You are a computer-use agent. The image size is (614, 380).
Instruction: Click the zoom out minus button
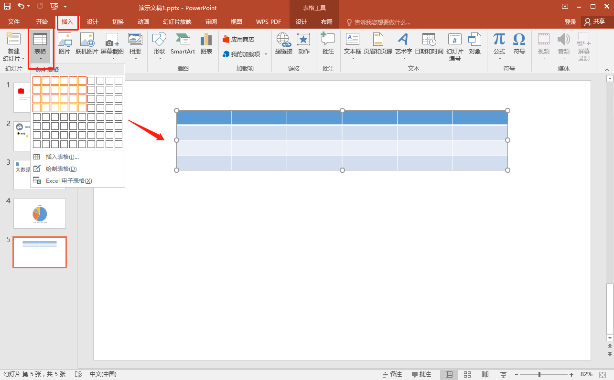(x=517, y=375)
